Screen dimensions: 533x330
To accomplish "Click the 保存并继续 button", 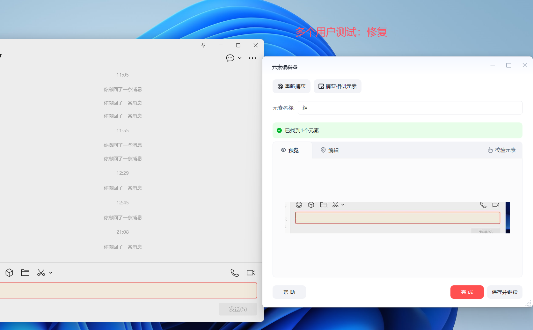I will point(505,292).
